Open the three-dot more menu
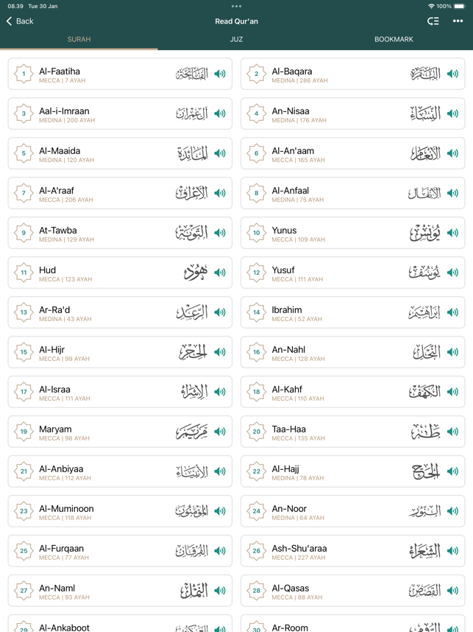 click(458, 21)
